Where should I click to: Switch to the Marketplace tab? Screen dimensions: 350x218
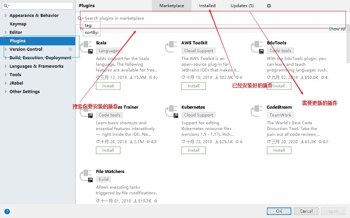(x=172, y=5)
